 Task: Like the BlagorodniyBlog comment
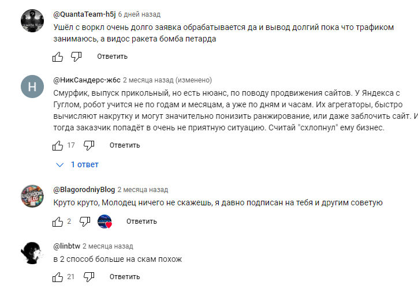click(x=58, y=221)
